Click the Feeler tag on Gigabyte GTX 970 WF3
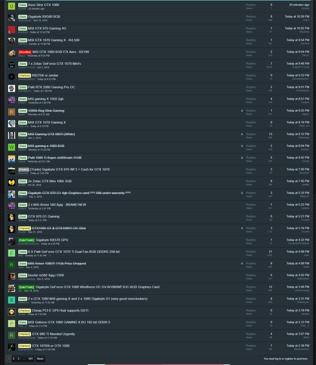This screenshot has height=365, width=316. point(24,170)
